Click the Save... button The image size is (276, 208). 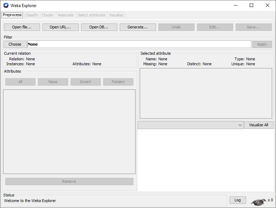(254, 27)
